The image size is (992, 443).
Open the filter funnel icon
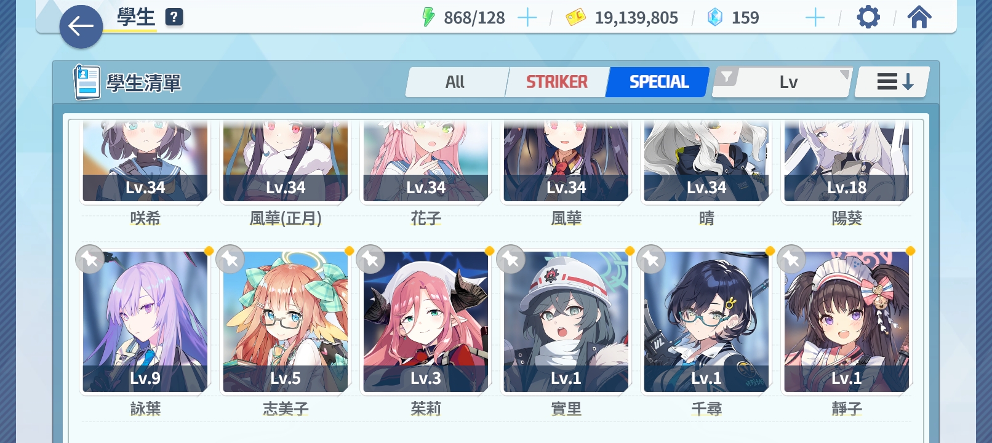pyautogui.click(x=727, y=77)
